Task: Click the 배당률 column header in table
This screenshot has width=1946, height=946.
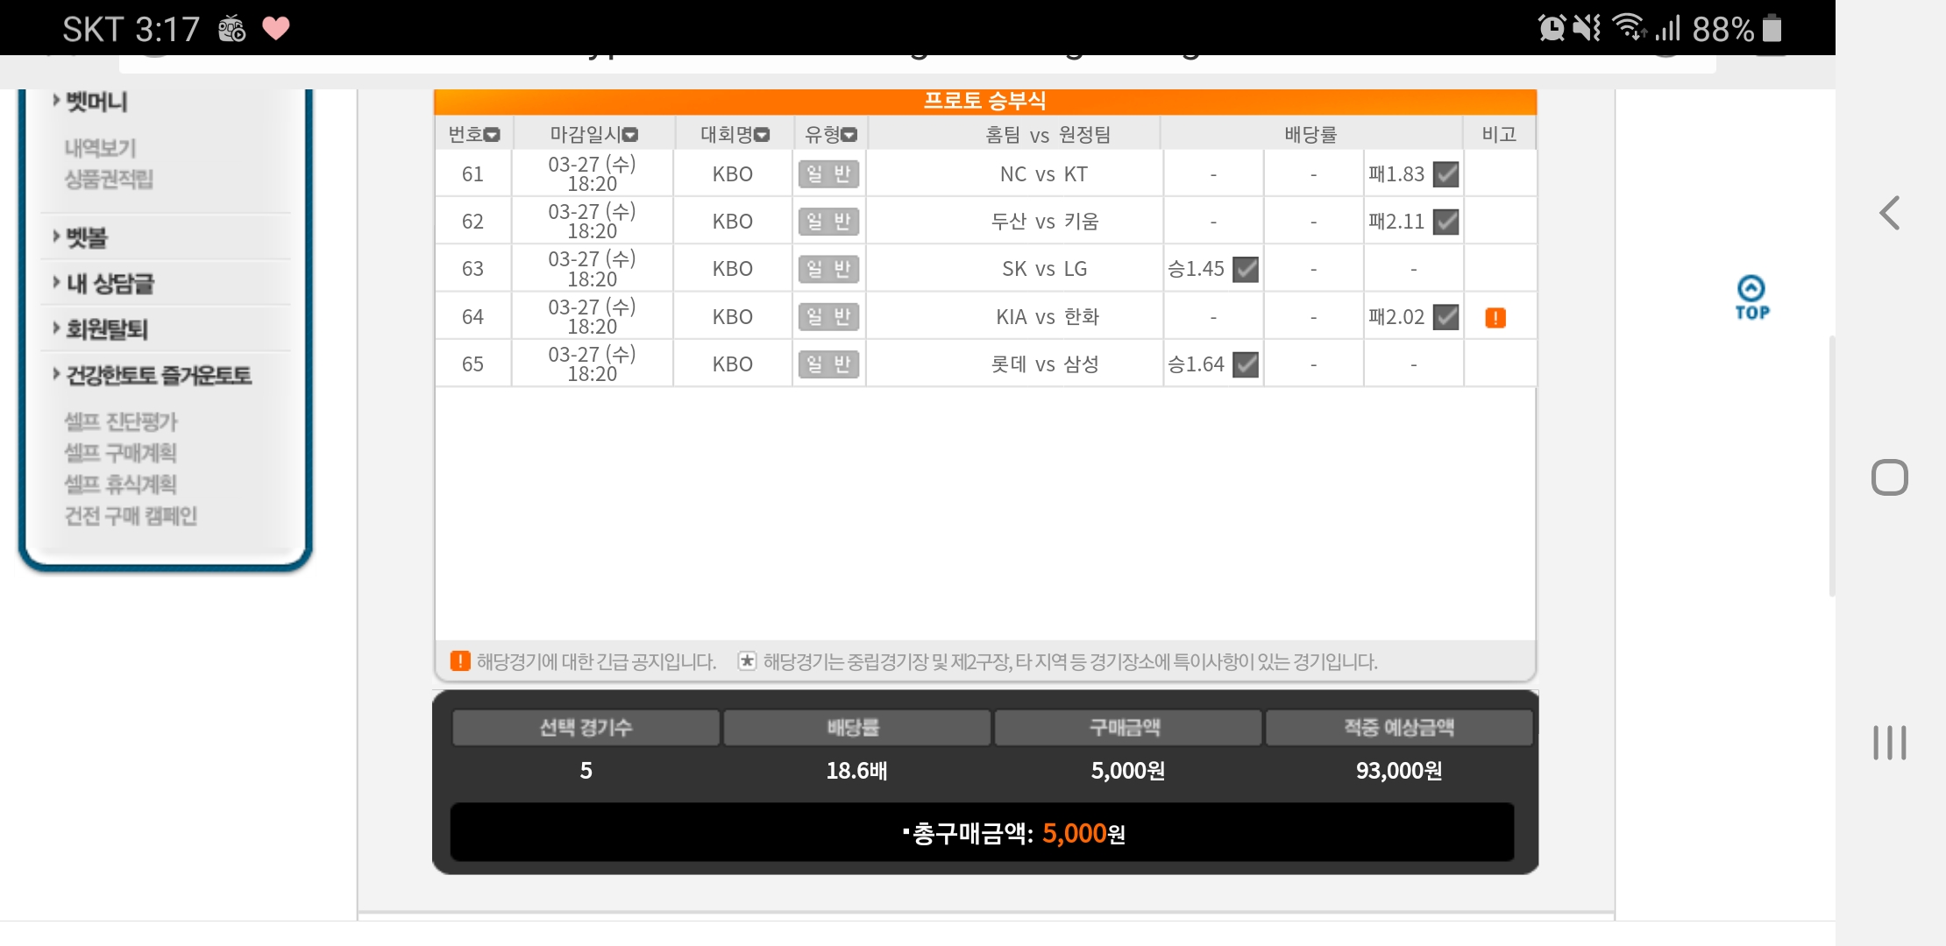Action: [1310, 135]
